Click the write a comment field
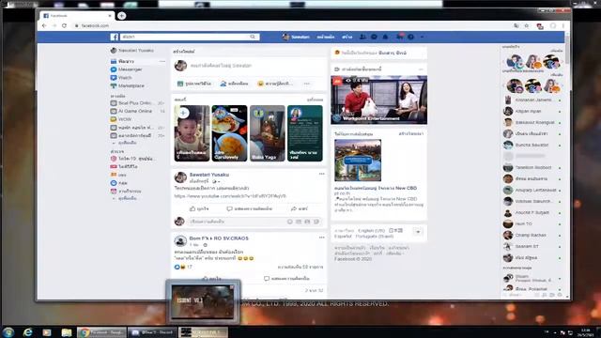601x338 pixels. click(x=238, y=222)
